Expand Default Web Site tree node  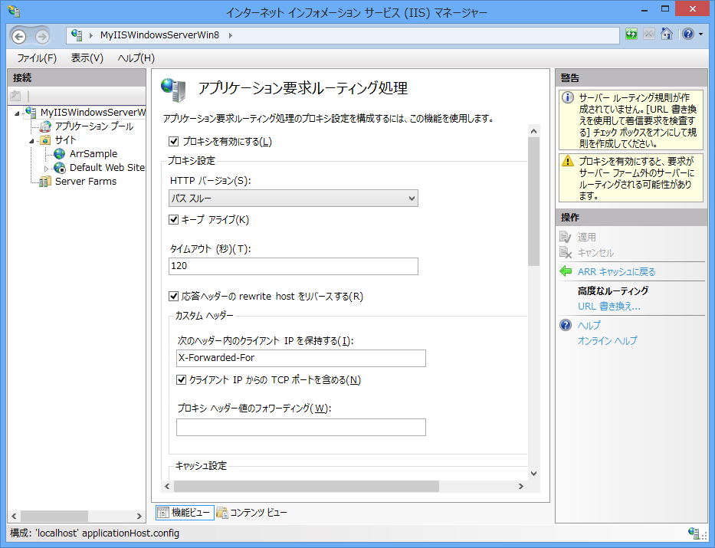(46, 169)
